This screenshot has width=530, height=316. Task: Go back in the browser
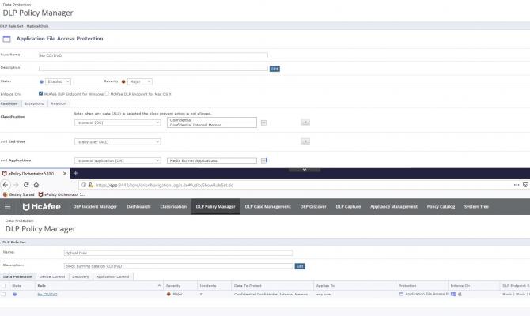(x=6, y=185)
